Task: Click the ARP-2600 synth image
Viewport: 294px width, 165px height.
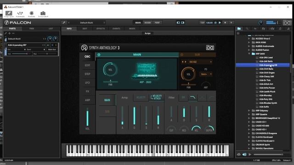Action: 145,70
